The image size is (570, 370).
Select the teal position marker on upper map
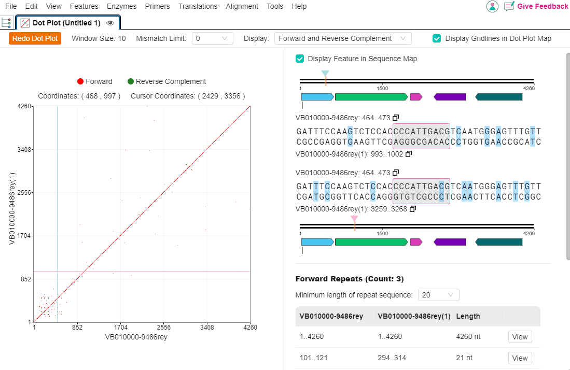pyautogui.click(x=325, y=74)
